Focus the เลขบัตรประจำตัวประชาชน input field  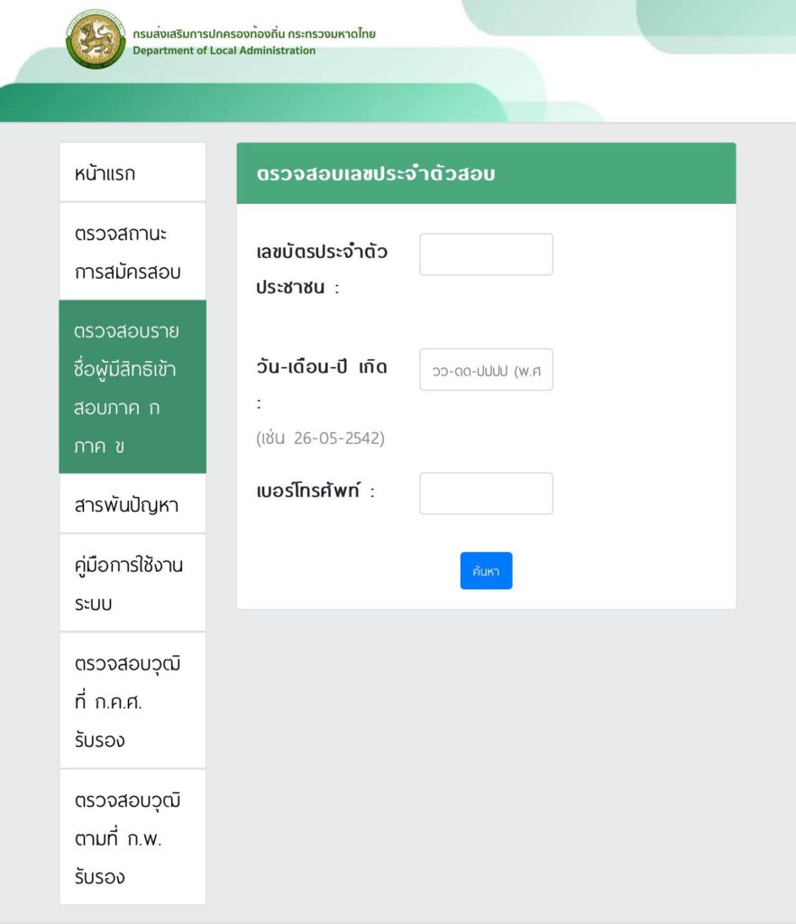click(x=486, y=254)
